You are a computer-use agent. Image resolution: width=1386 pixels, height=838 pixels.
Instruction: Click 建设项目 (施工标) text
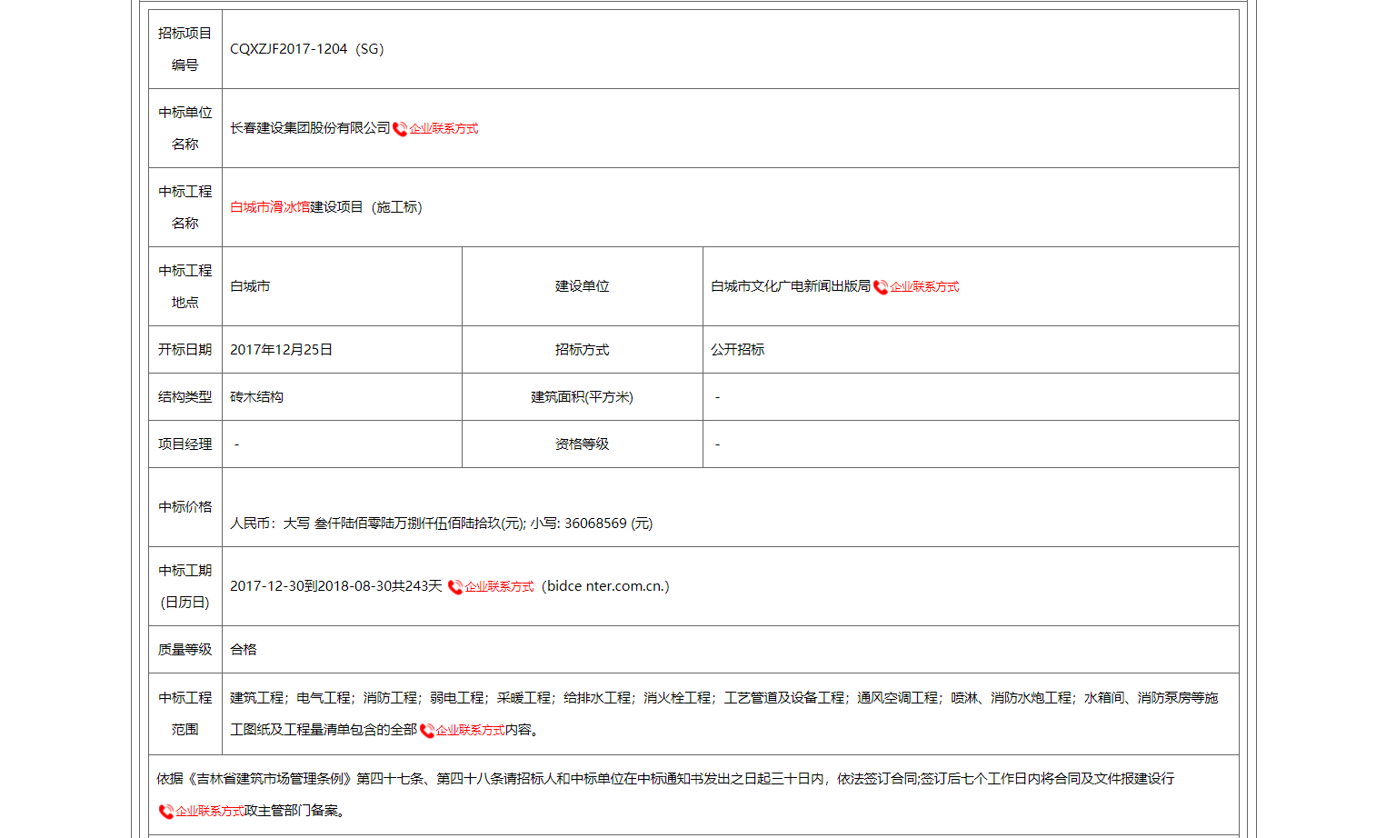tap(366, 207)
